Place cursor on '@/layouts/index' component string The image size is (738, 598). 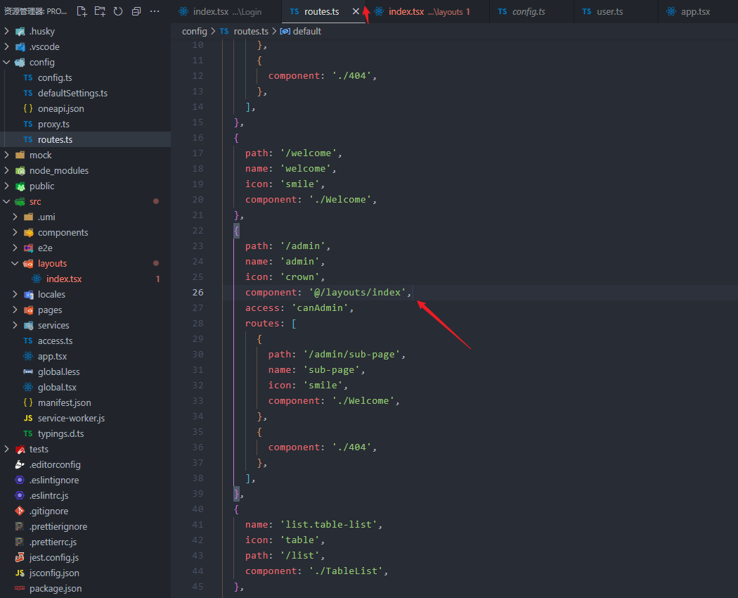coord(358,292)
